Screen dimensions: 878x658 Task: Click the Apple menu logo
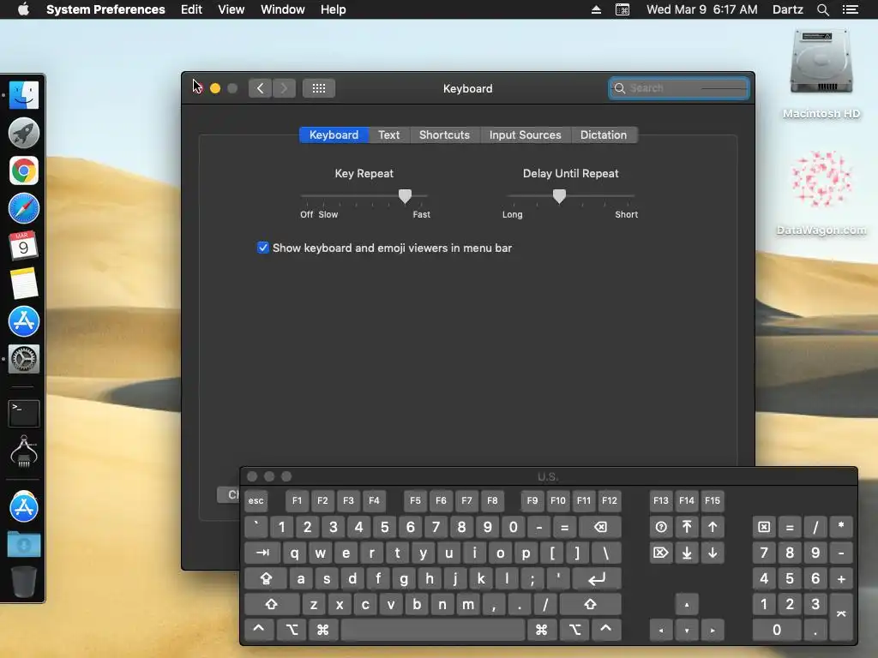pyautogui.click(x=23, y=9)
